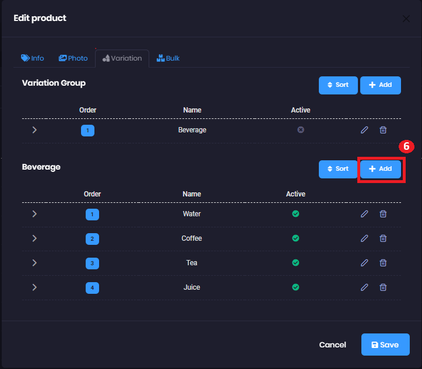Toggle active status for Juice
The height and width of the screenshot is (369, 422).
click(x=296, y=287)
